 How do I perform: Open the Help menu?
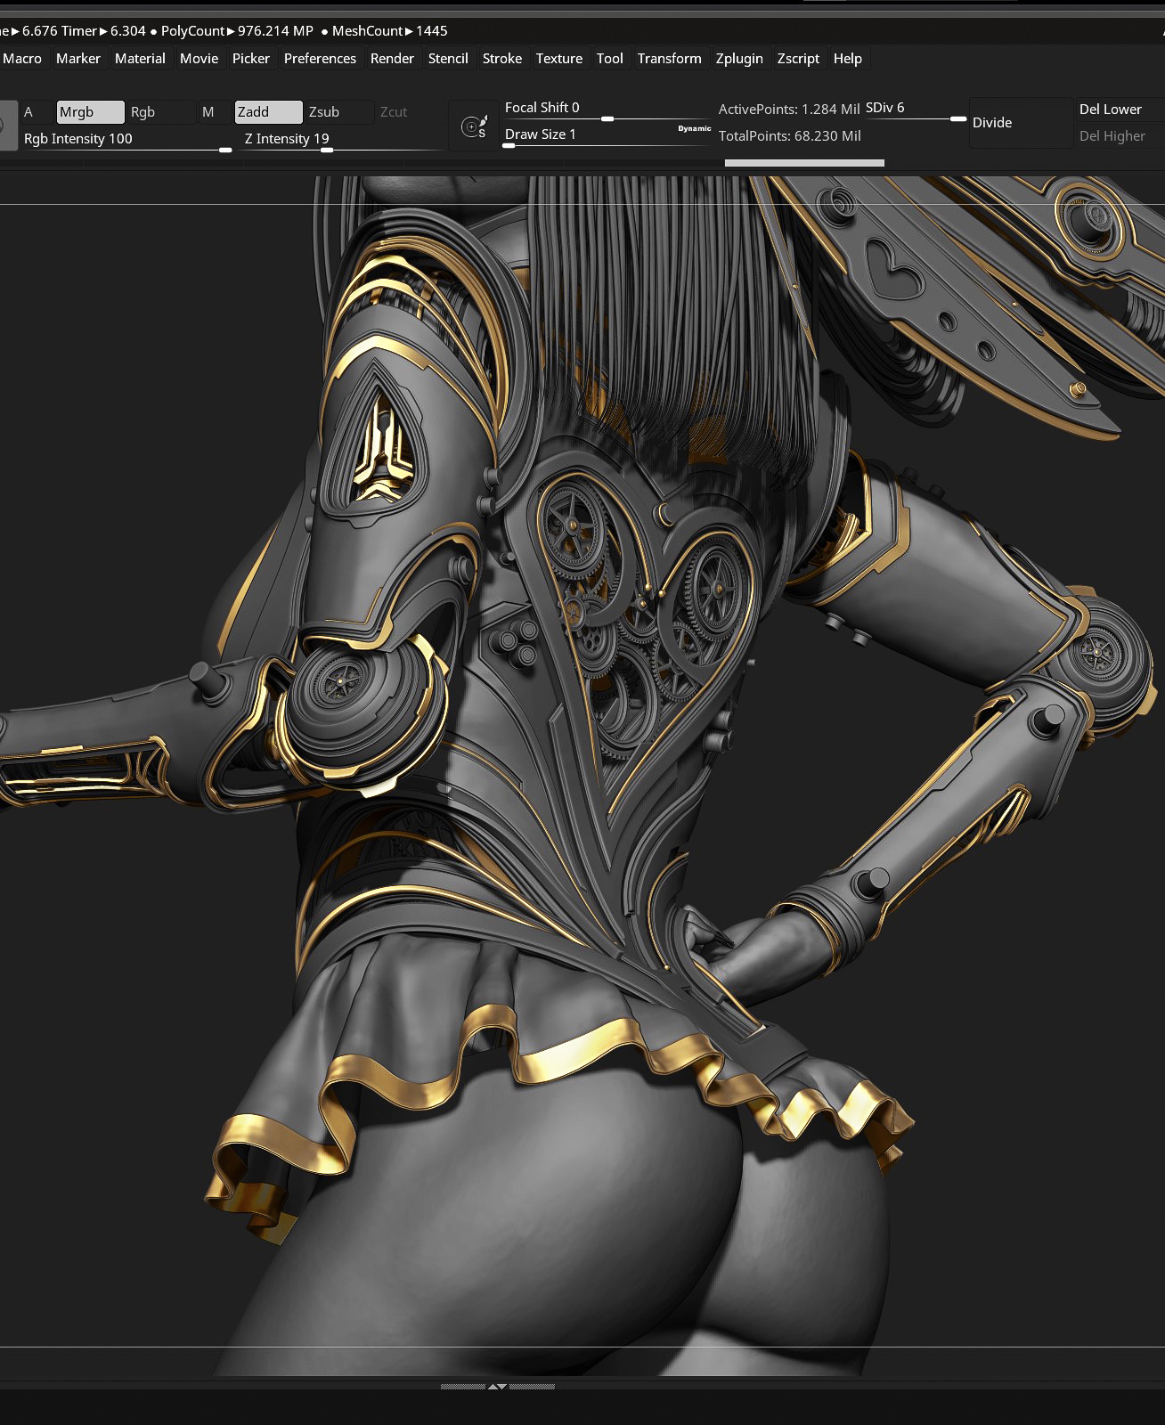click(848, 59)
